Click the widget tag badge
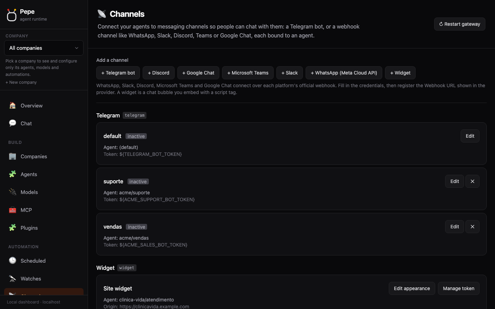This screenshot has width=495, height=309. (127, 268)
